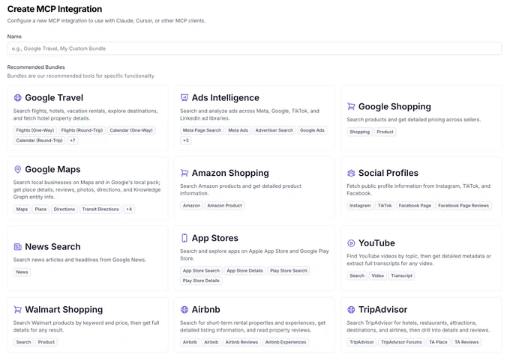Viewport: 510px width, 357px height.
Task: Click the Facebook Page Reviews tag
Action: tap(463, 205)
